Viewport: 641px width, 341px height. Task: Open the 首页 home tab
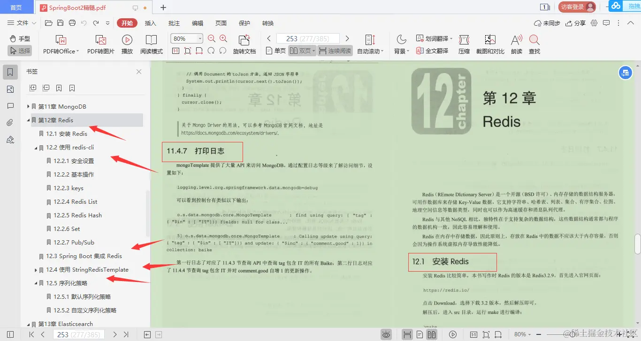click(x=17, y=7)
